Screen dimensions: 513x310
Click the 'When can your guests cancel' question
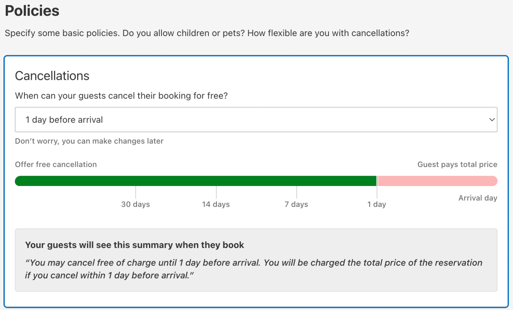coord(121,96)
